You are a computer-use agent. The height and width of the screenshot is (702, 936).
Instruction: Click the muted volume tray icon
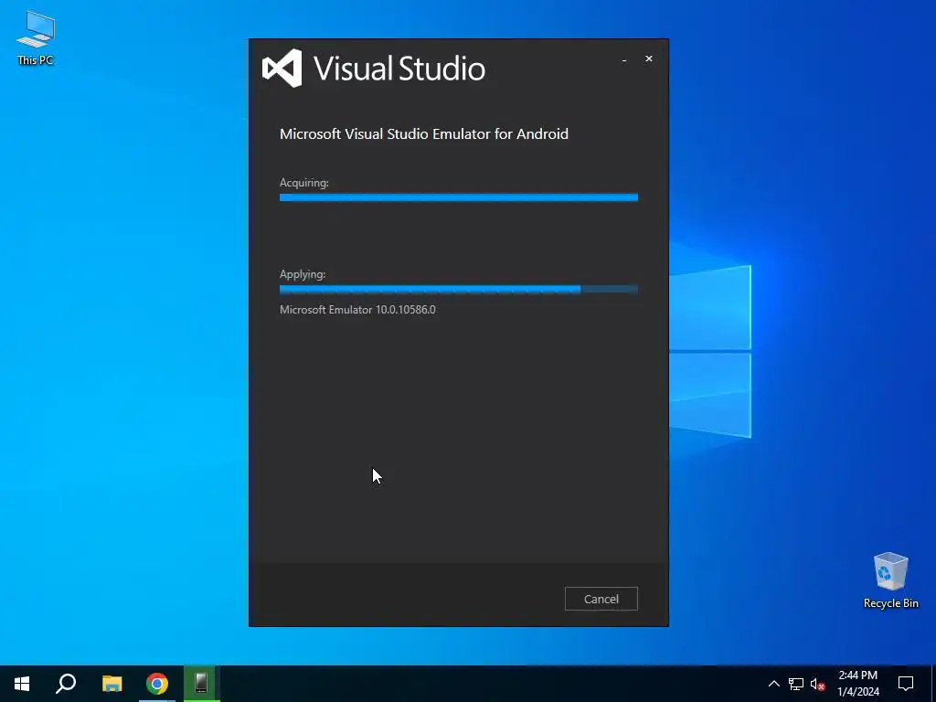click(x=817, y=684)
